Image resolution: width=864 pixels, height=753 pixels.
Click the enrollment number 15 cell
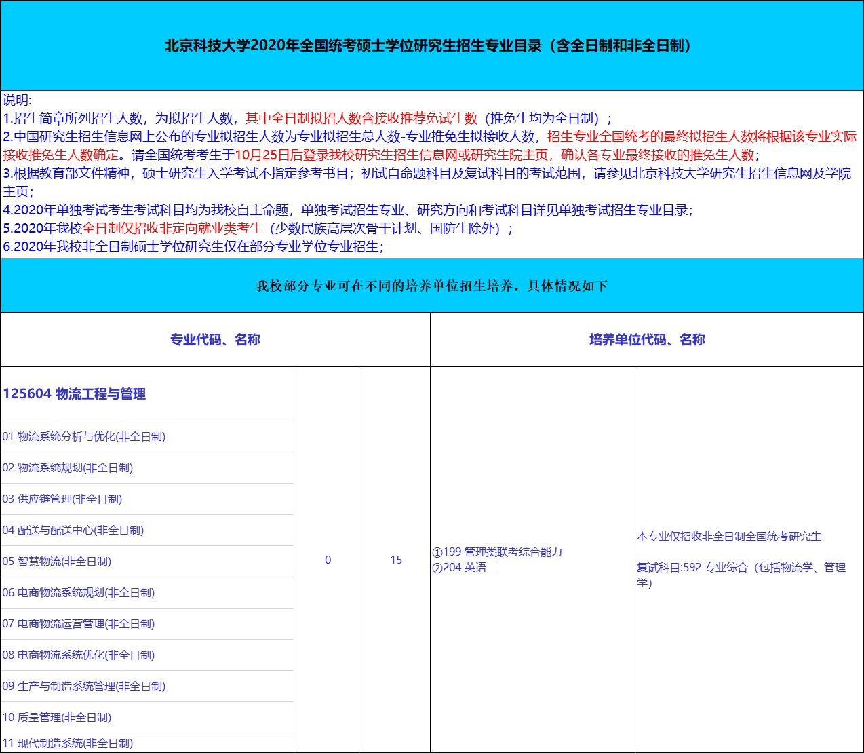pos(396,560)
